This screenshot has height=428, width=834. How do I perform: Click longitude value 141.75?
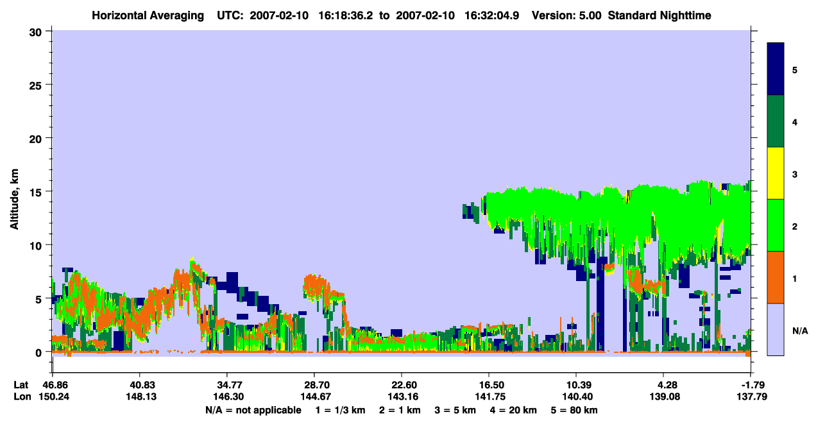click(x=489, y=397)
